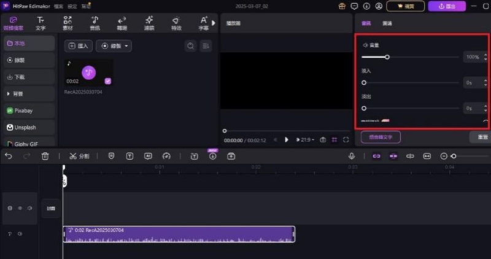The height and width of the screenshot is (259, 491).
Task: Click the reset button in properties panel
Action: point(481,137)
